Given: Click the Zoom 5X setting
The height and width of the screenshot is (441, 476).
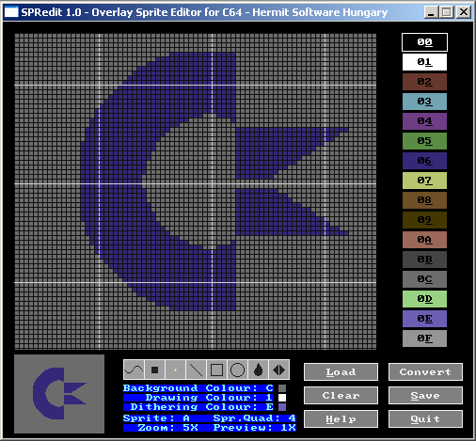Looking at the screenshot, I should [x=168, y=428].
